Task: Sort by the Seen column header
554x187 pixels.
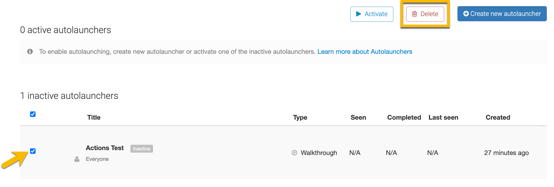Action: (358, 117)
